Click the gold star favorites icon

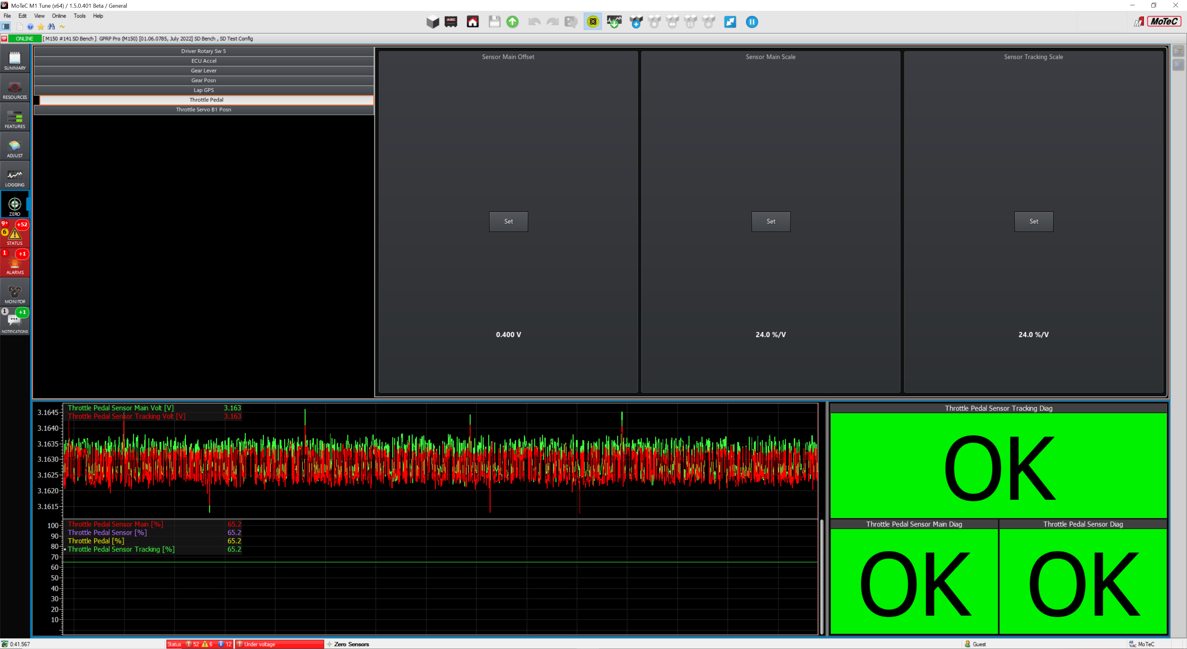tap(40, 27)
